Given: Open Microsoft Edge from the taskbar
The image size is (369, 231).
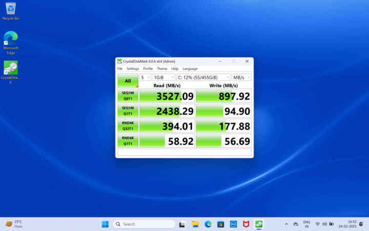Looking at the screenshot, I should tap(208, 224).
